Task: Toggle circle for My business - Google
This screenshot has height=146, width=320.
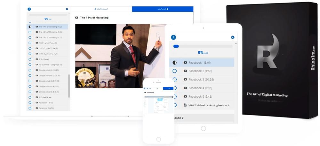Action: 30,65
